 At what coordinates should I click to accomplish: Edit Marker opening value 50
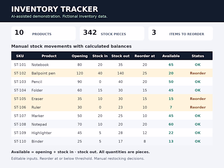(80, 116)
